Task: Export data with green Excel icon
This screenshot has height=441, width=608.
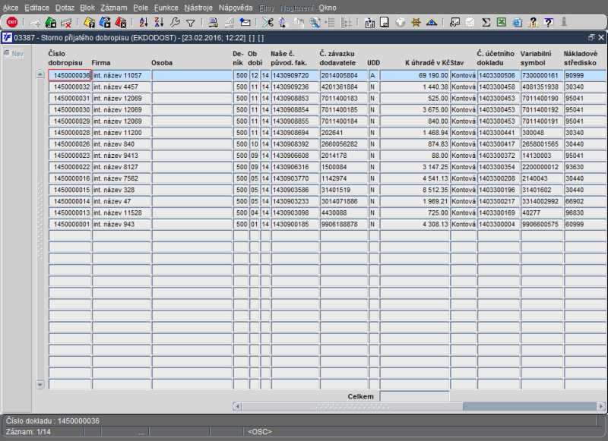Action: (502, 23)
